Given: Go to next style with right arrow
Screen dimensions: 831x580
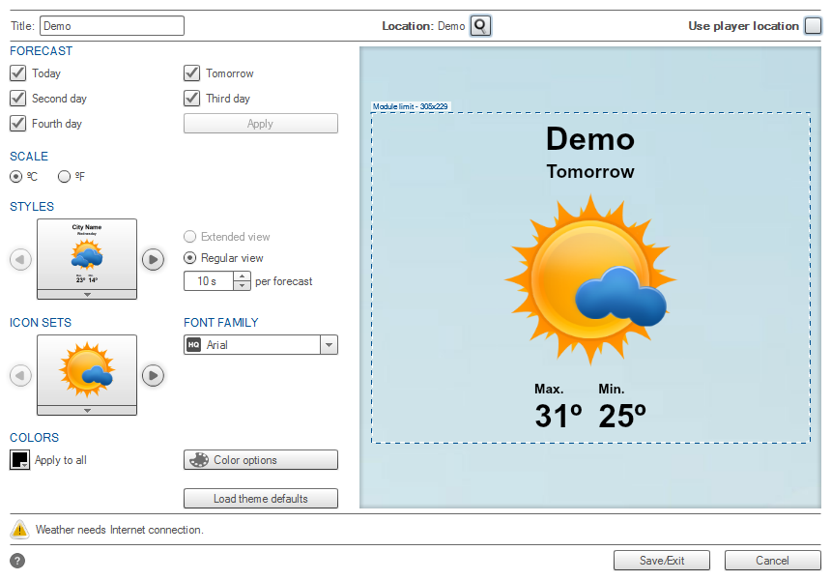Looking at the screenshot, I should 153,259.
